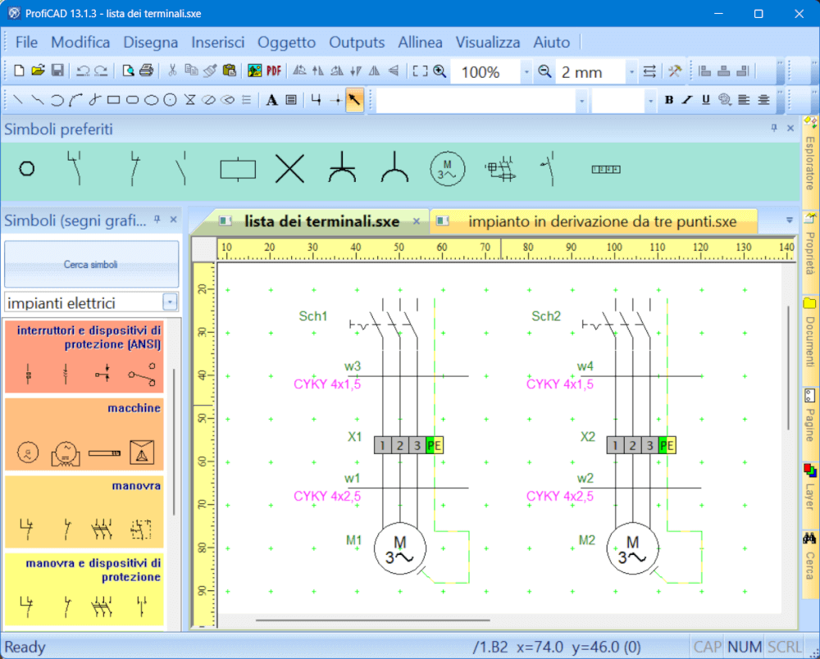
Task: Expand the impianti elettrici category dropdown
Action: tap(170, 302)
